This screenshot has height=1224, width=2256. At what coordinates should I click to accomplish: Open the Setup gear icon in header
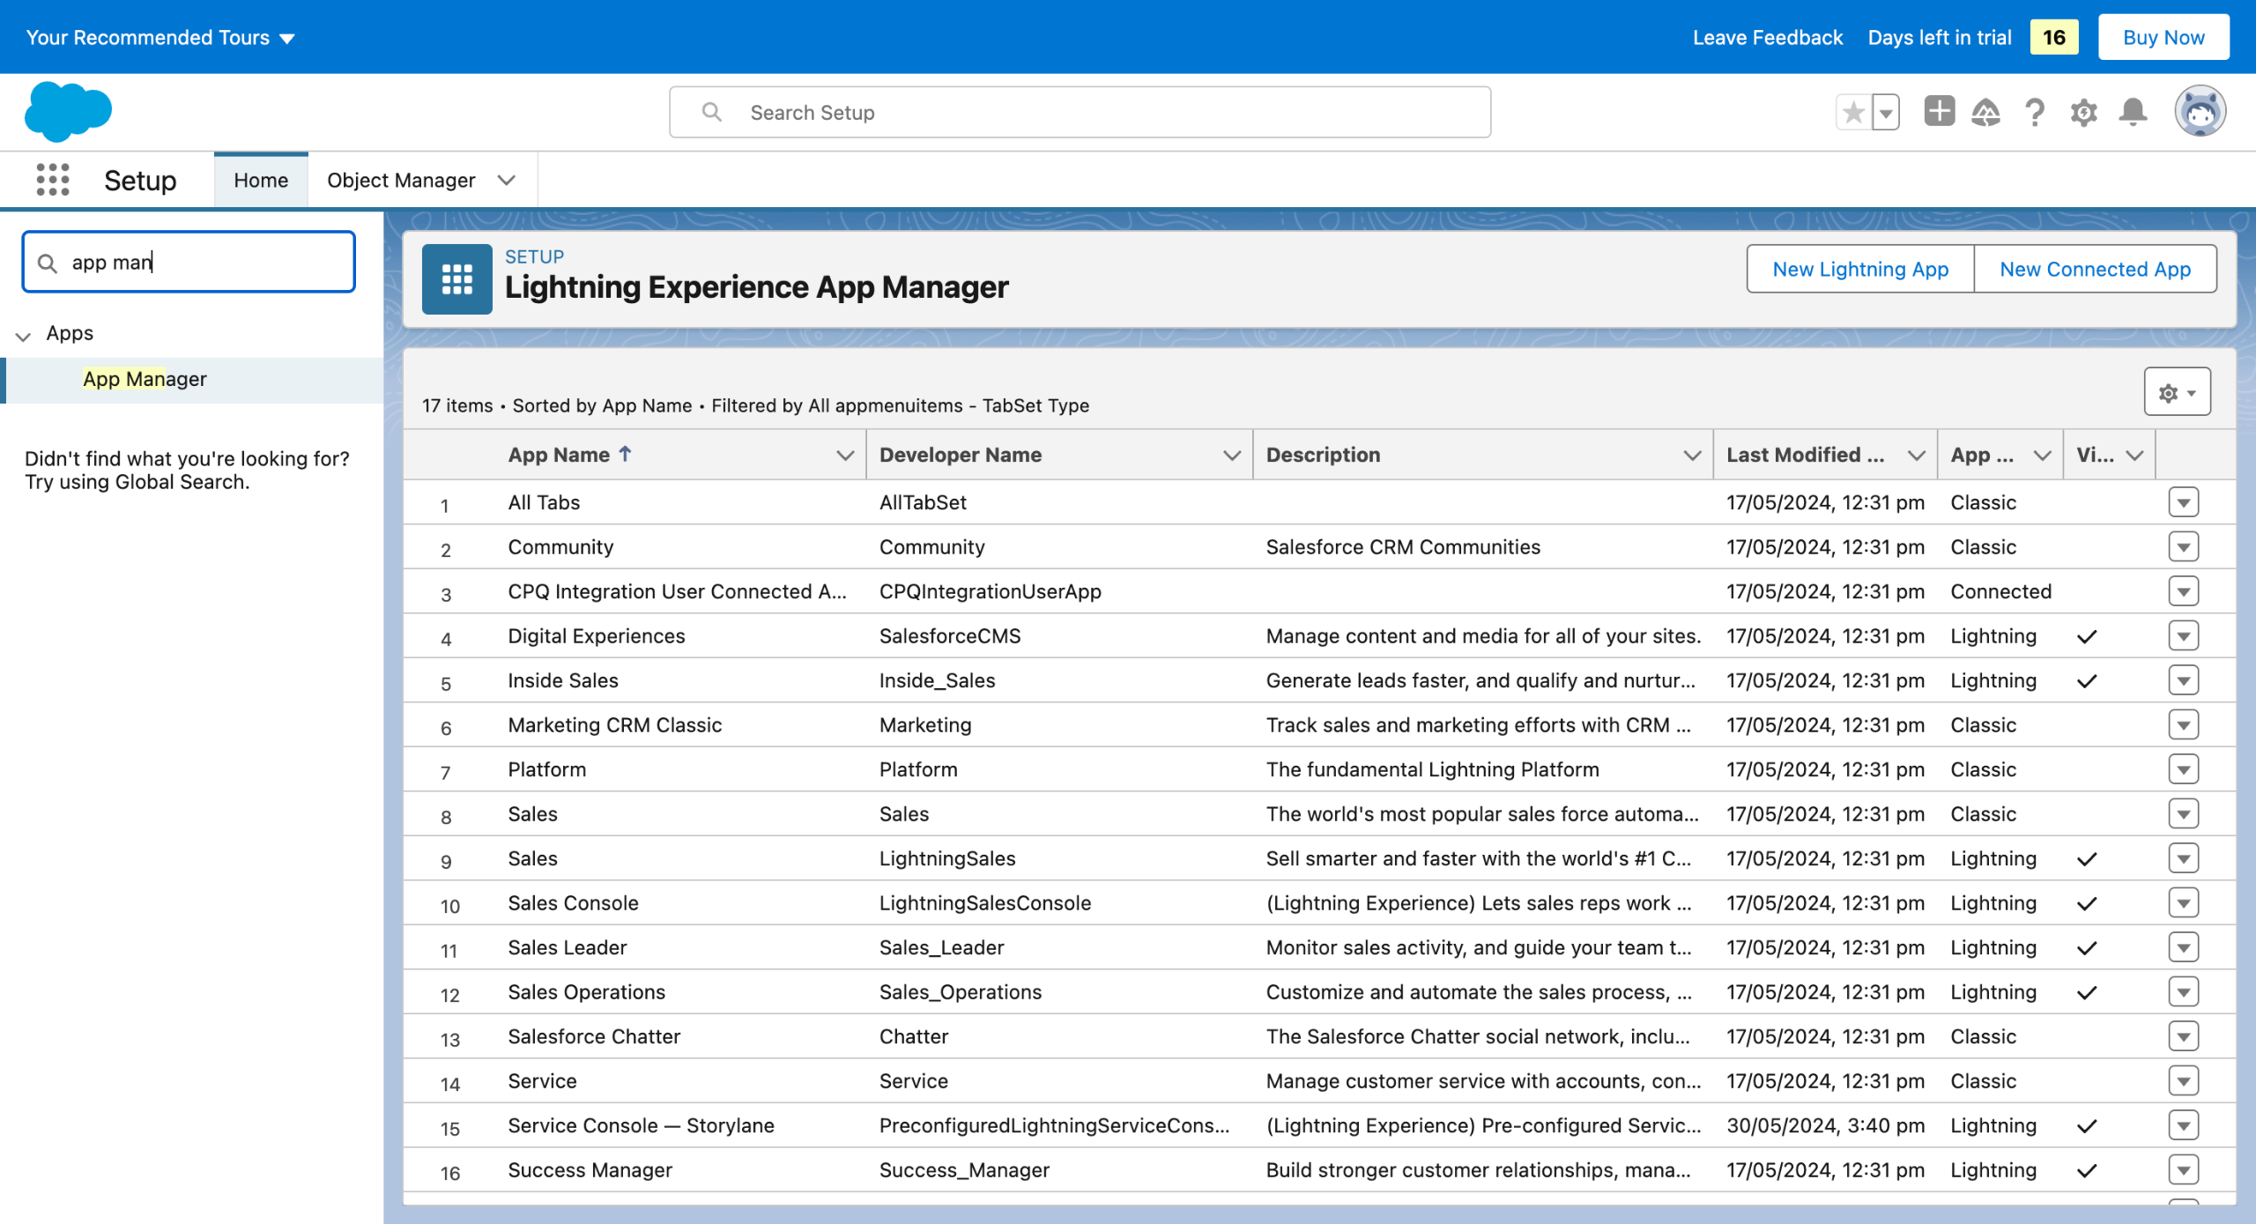pyautogui.click(x=2083, y=112)
